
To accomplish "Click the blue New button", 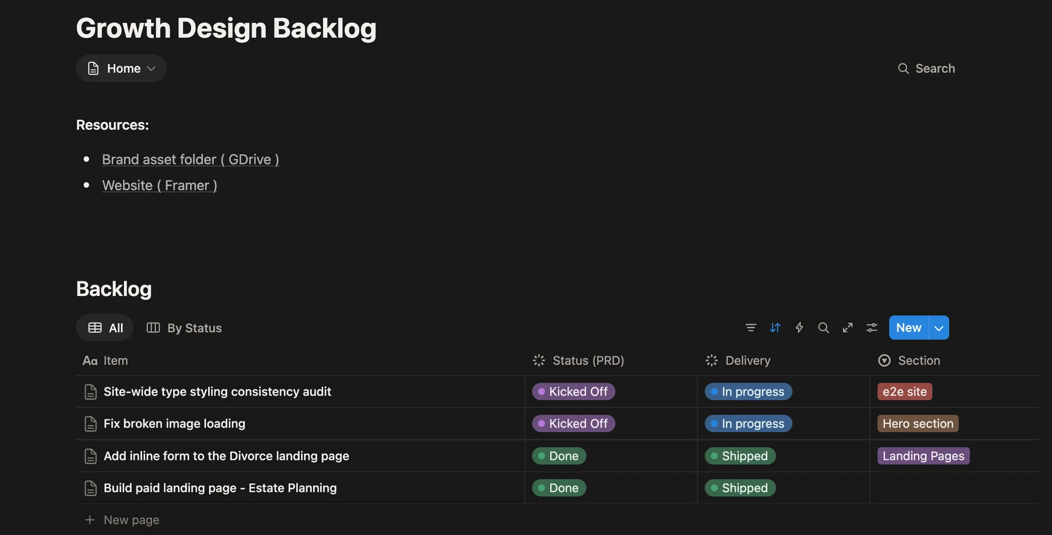I will pyautogui.click(x=909, y=328).
